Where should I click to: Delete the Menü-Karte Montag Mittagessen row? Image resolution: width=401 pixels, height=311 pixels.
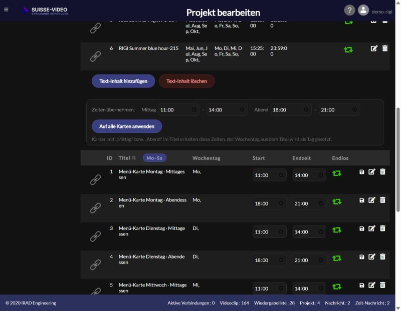tap(382, 171)
